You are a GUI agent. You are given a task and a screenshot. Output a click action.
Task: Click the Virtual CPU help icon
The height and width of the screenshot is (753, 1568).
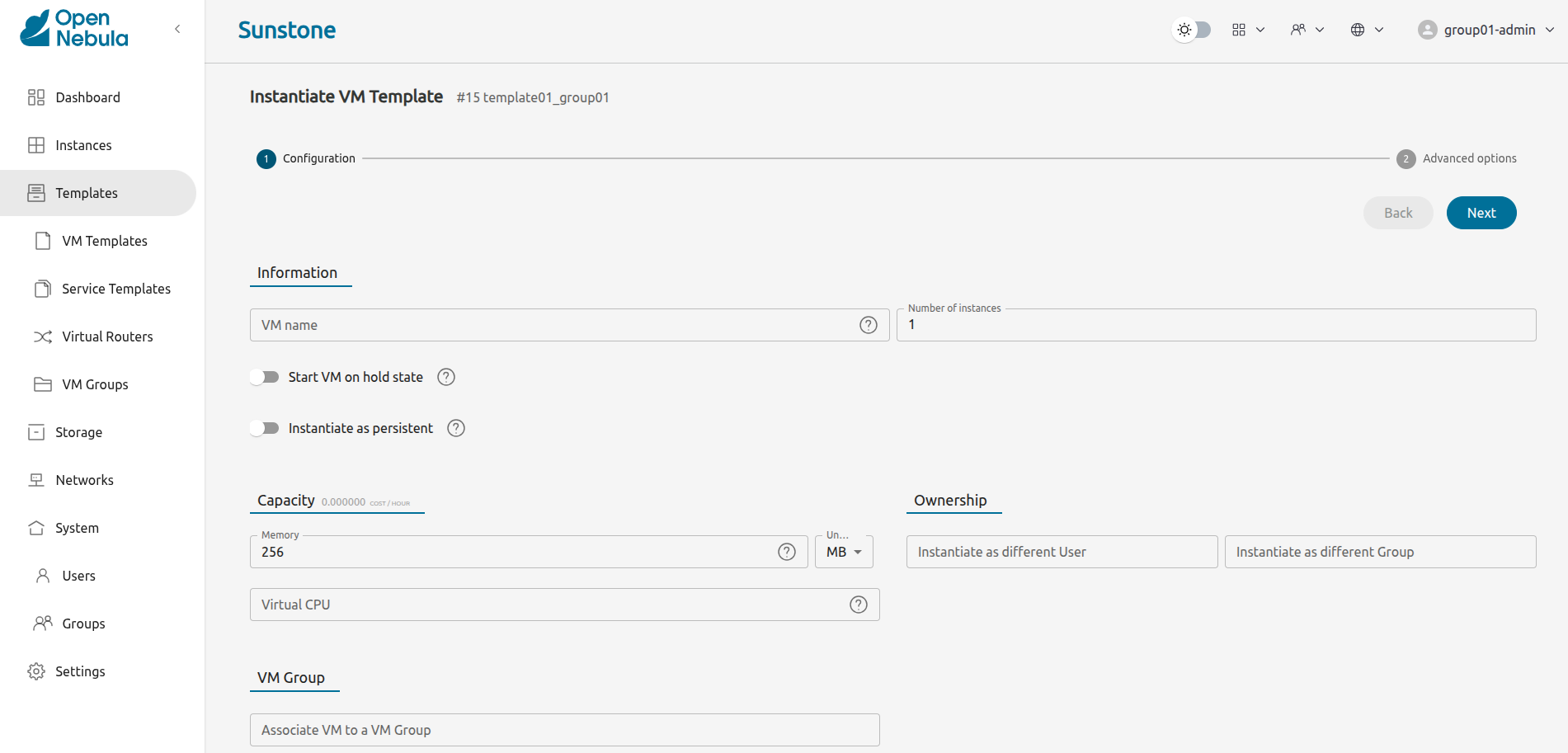point(859,605)
